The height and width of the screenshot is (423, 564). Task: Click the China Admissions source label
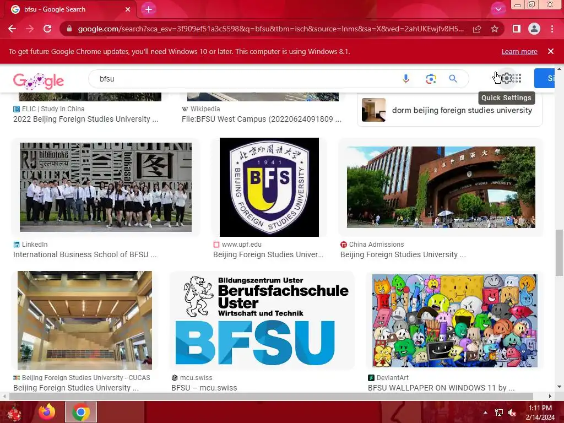(x=376, y=245)
